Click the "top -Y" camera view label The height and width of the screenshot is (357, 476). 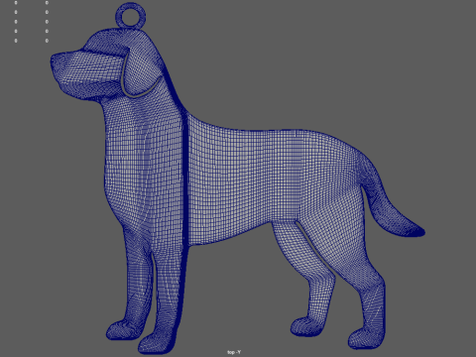pyautogui.click(x=234, y=352)
